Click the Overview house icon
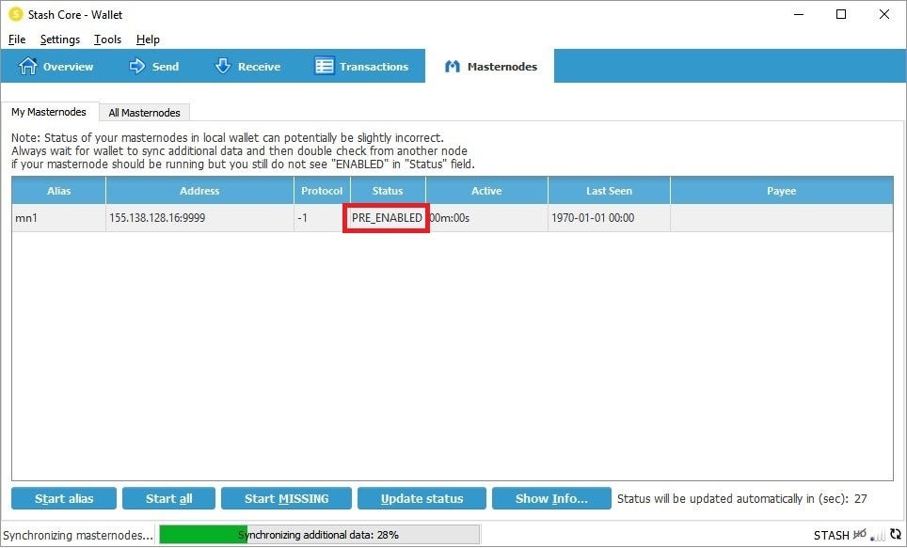Viewport: 907px width, 548px height. click(x=27, y=67)
